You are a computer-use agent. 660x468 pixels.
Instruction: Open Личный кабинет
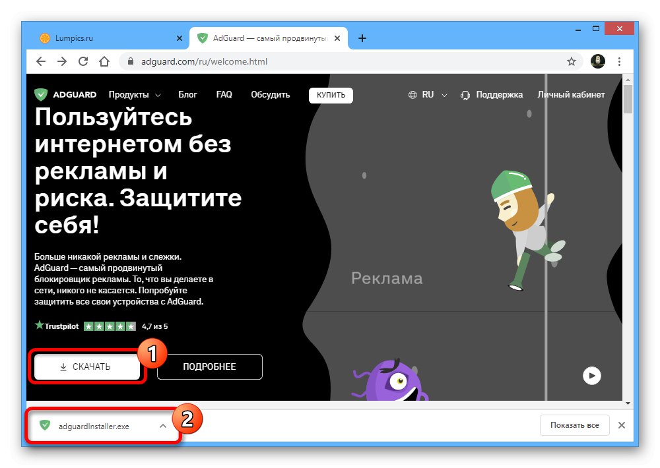(x=572, y=94)
